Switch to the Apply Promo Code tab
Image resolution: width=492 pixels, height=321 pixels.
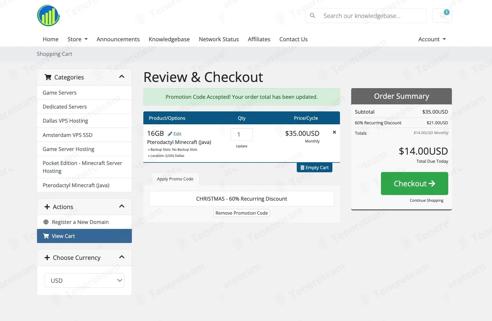click(175, 179)
